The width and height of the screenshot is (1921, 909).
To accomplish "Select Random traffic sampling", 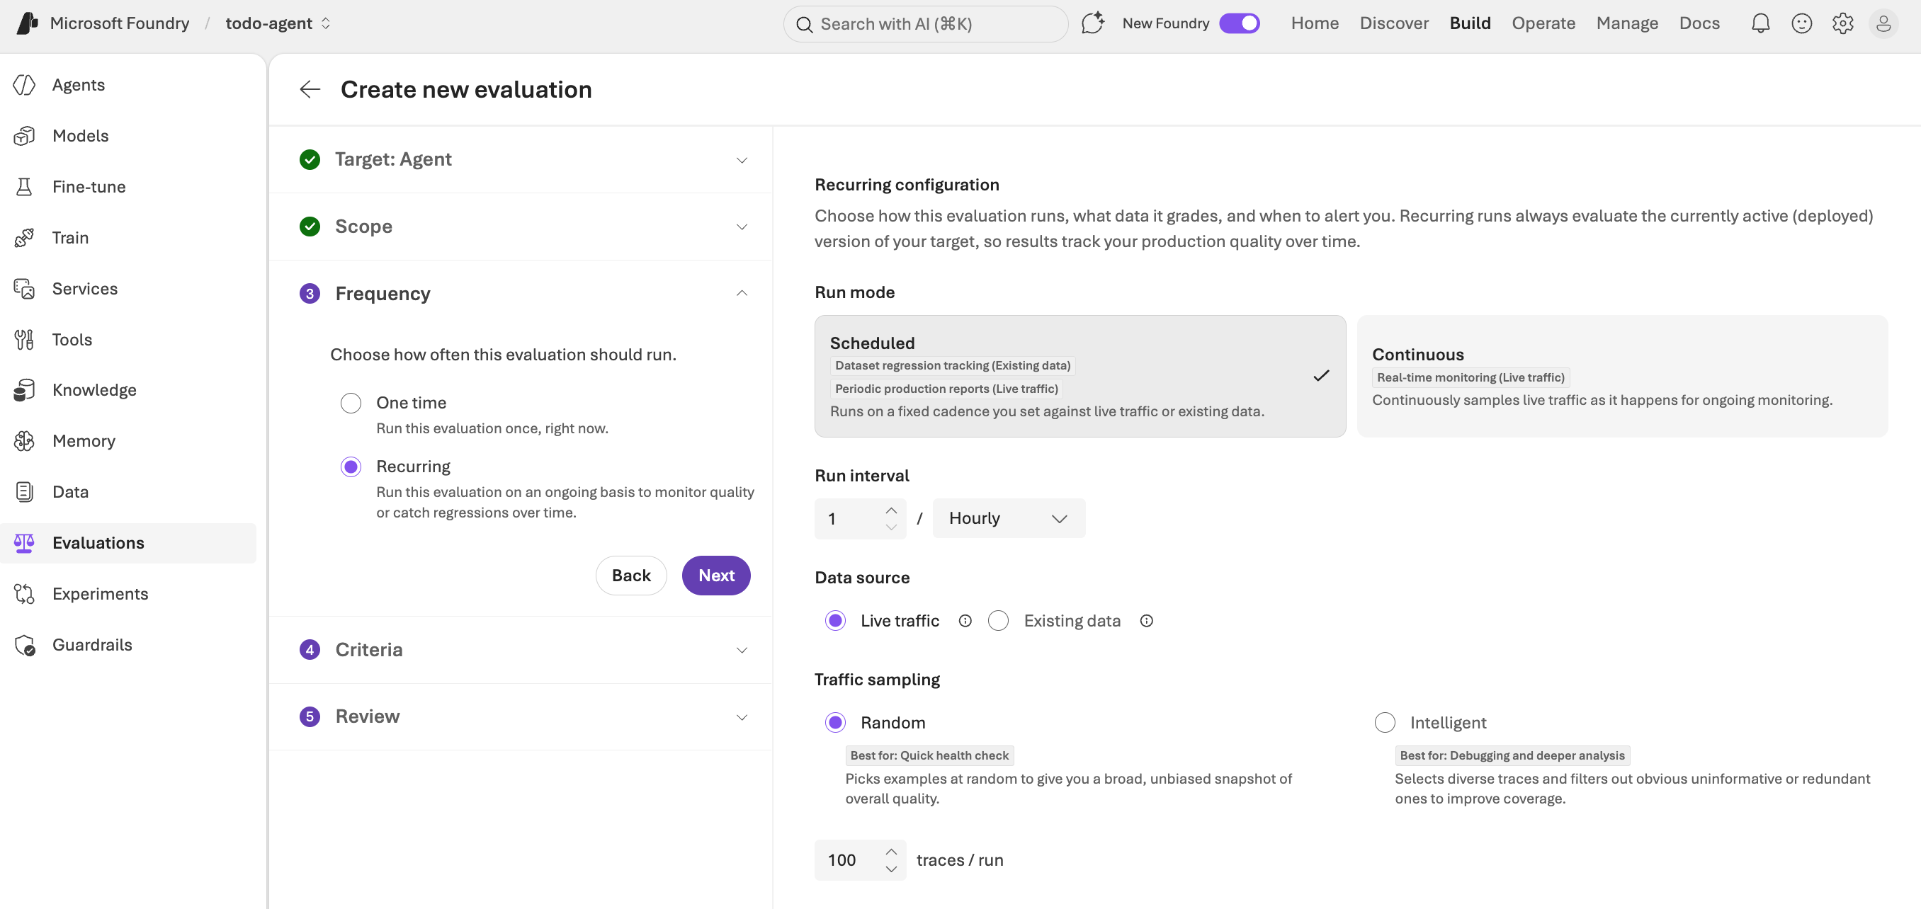I will (835, 723).
